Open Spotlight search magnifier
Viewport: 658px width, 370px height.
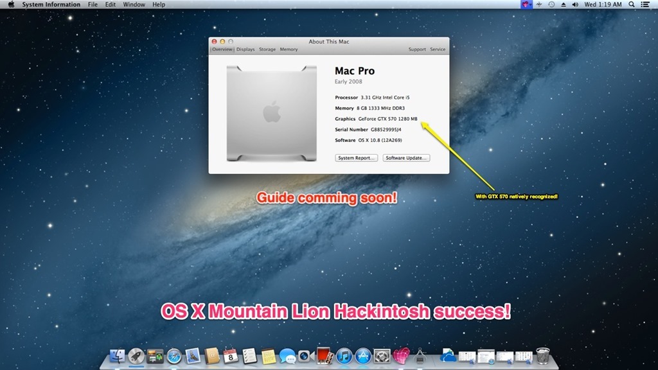tap(632, 4)
